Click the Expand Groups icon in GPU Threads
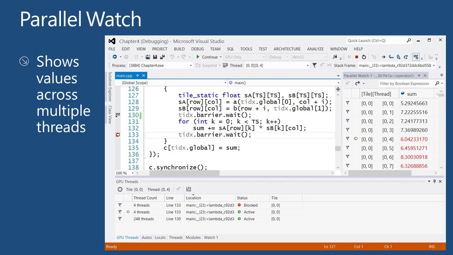 click(188, 189)
